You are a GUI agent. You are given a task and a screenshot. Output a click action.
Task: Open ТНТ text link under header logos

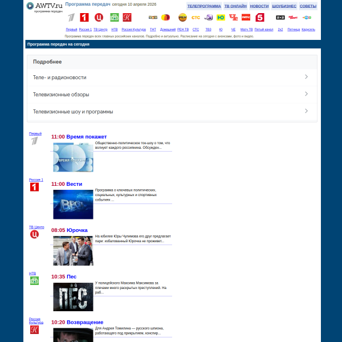(x=153, y=30)
